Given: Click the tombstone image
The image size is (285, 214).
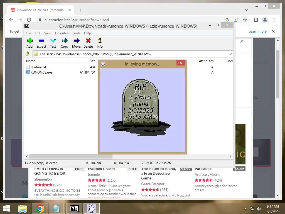Looking at the screenshot, I should tap(141, 107).
